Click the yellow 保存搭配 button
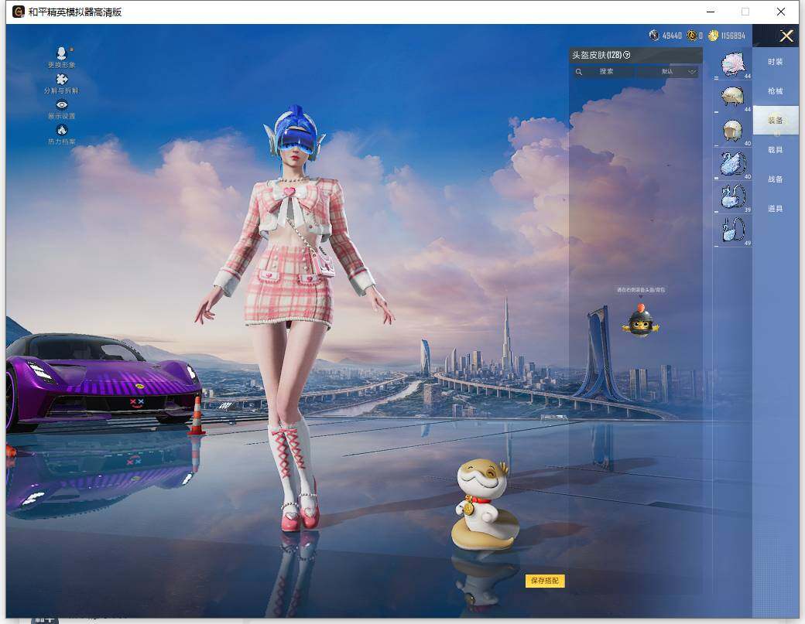805x624 pixels. point(545,581)
